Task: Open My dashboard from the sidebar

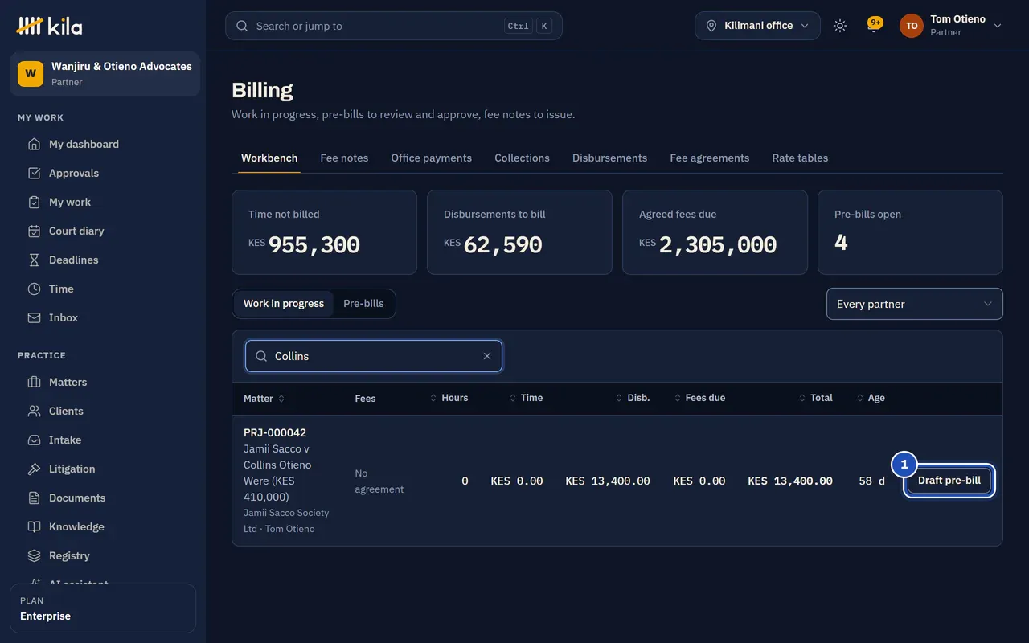Action: point(103,144)
